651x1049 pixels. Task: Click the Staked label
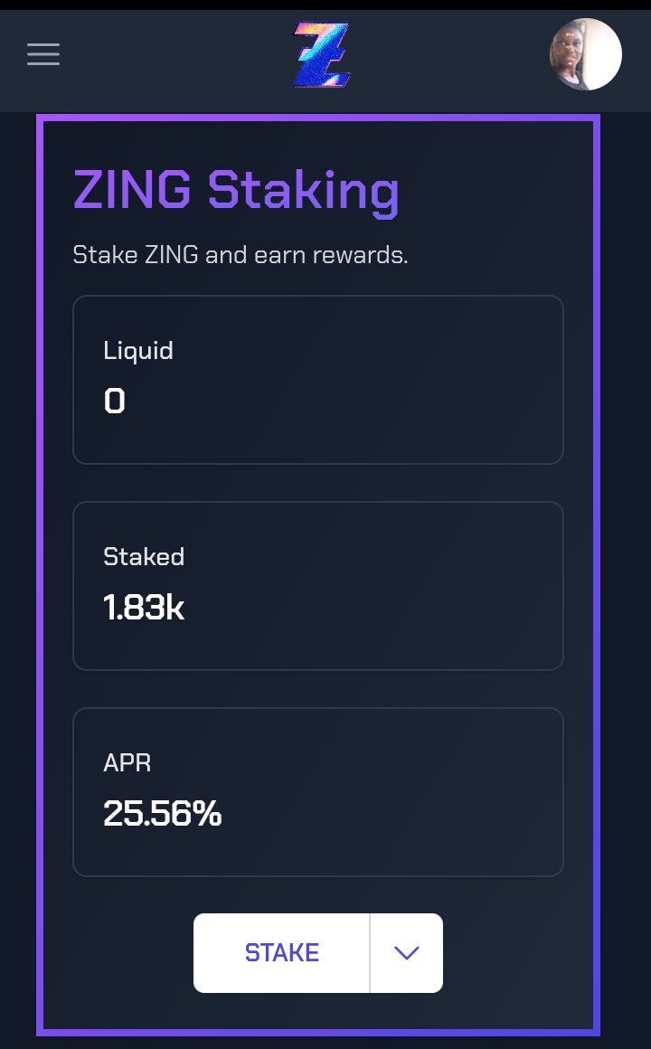(x=144, y=557)
